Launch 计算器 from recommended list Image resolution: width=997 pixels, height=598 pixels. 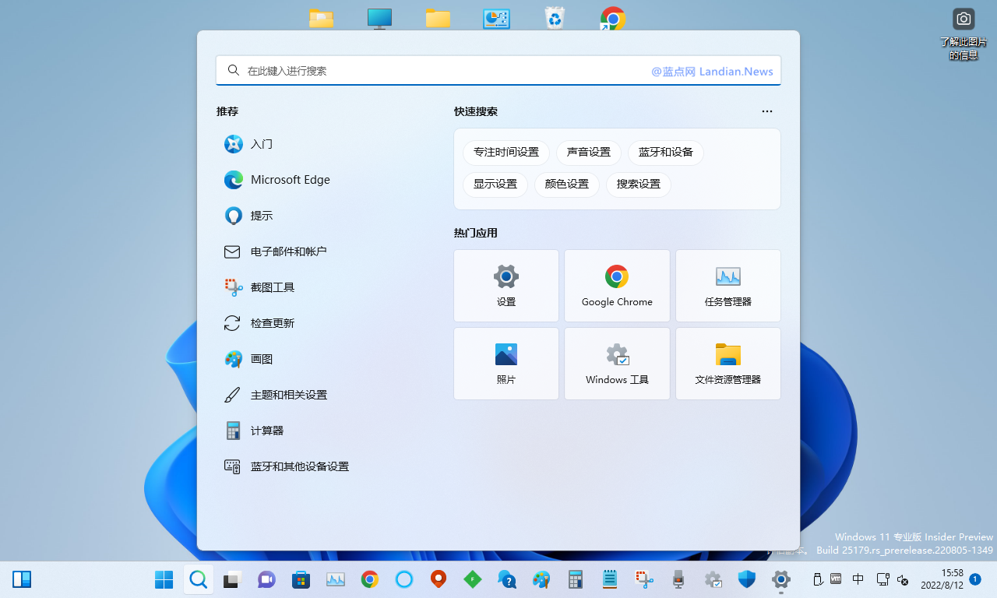click(327, 431)
